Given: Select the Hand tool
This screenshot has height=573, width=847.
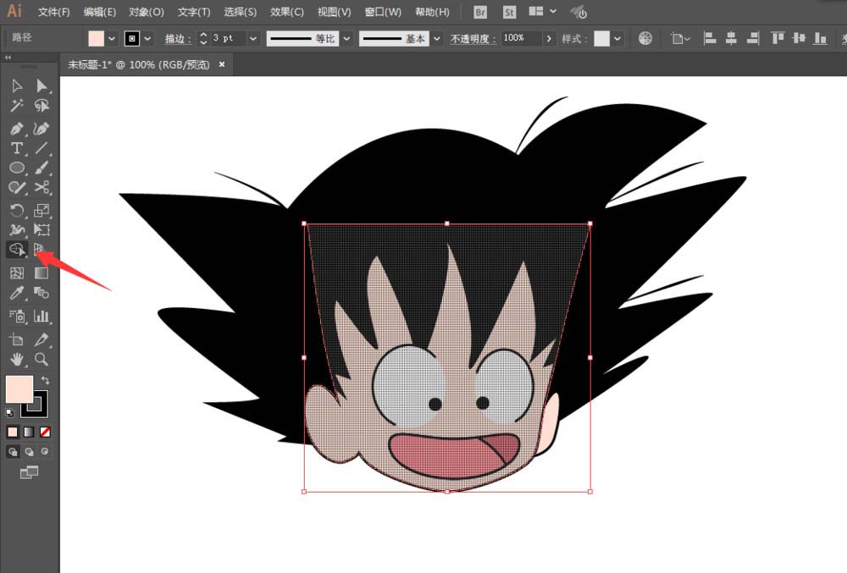Looking at the screenshot, I should pos(17,360).
